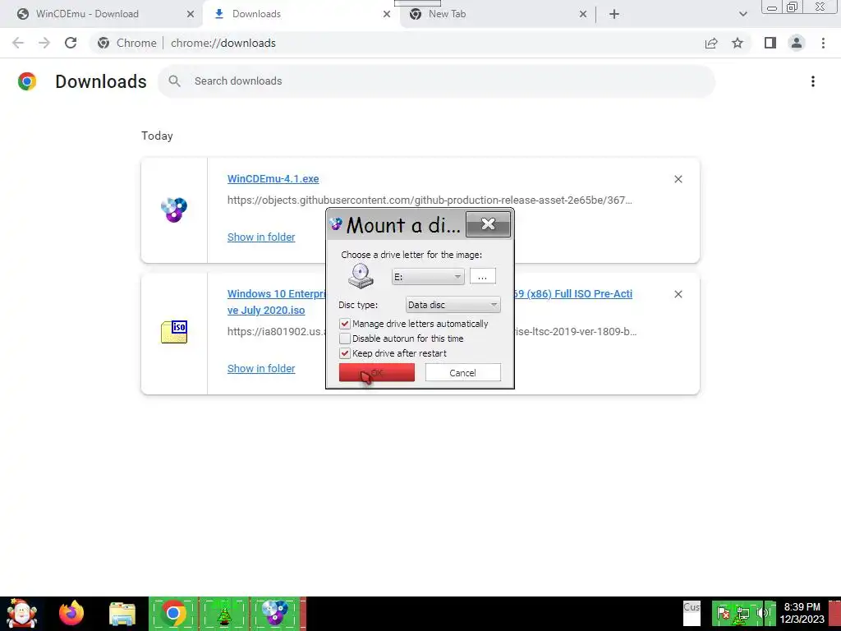Uncheck Keep drive after restart
Viewport: 841px width, 631px height.
click(x=345, y=353)
